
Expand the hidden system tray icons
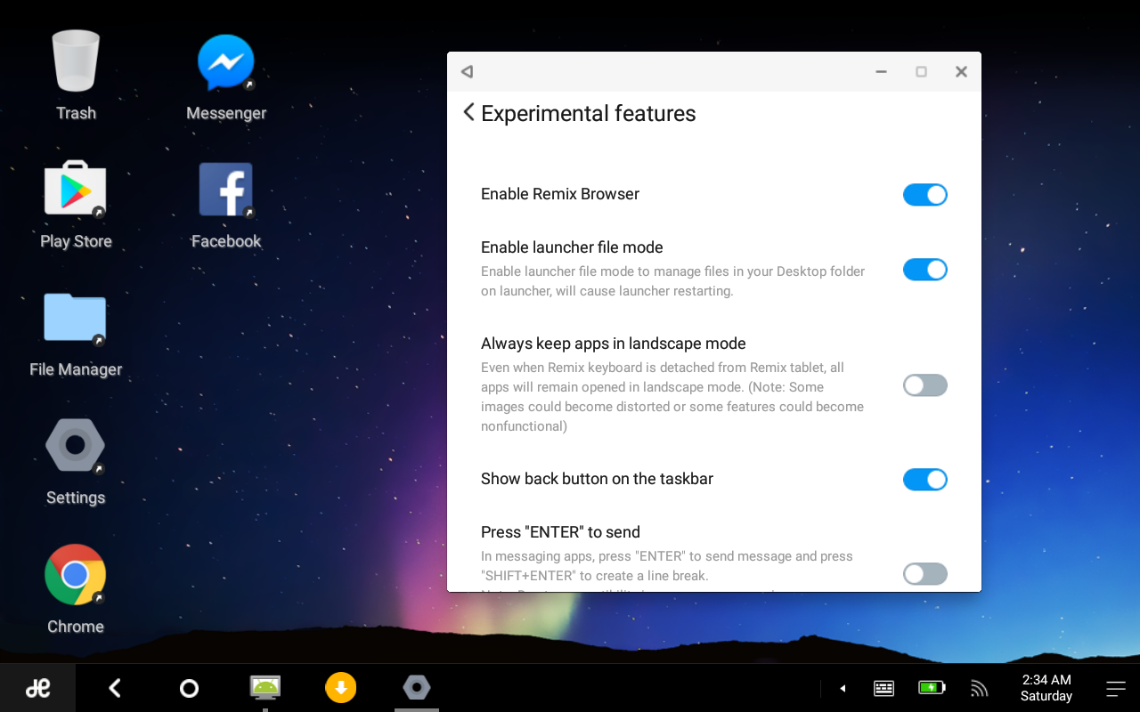pos(843,688)
